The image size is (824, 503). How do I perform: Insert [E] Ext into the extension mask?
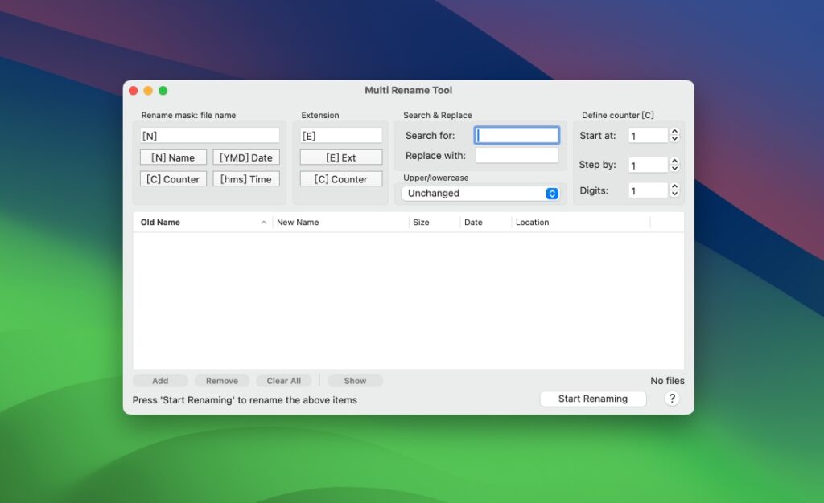[x=340, y=157]
